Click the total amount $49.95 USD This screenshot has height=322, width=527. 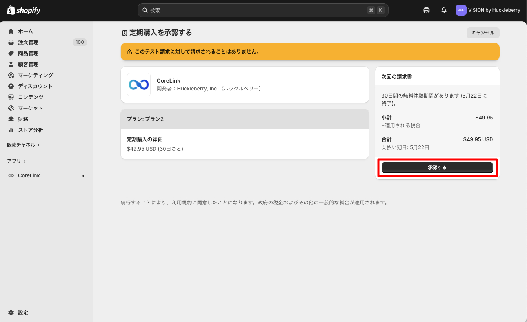tap(478, 139)
